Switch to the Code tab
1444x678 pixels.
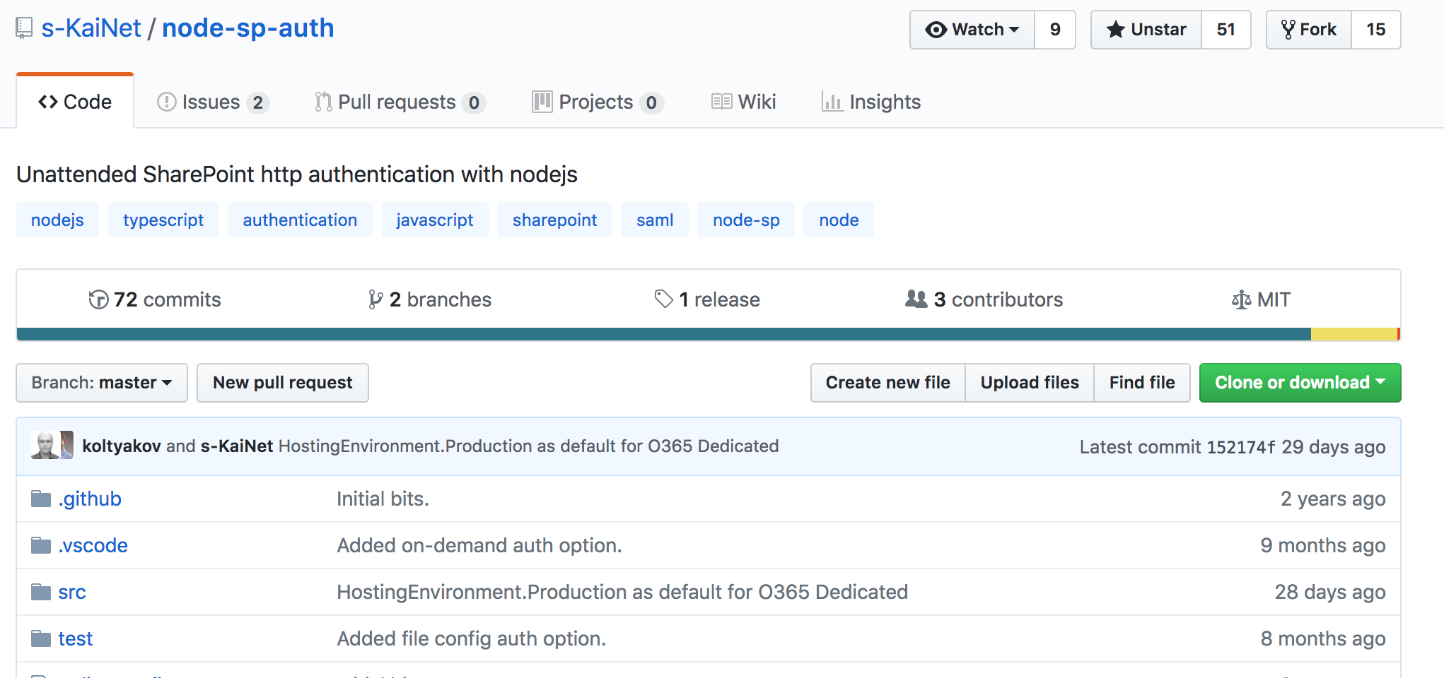tap(75, 102)
